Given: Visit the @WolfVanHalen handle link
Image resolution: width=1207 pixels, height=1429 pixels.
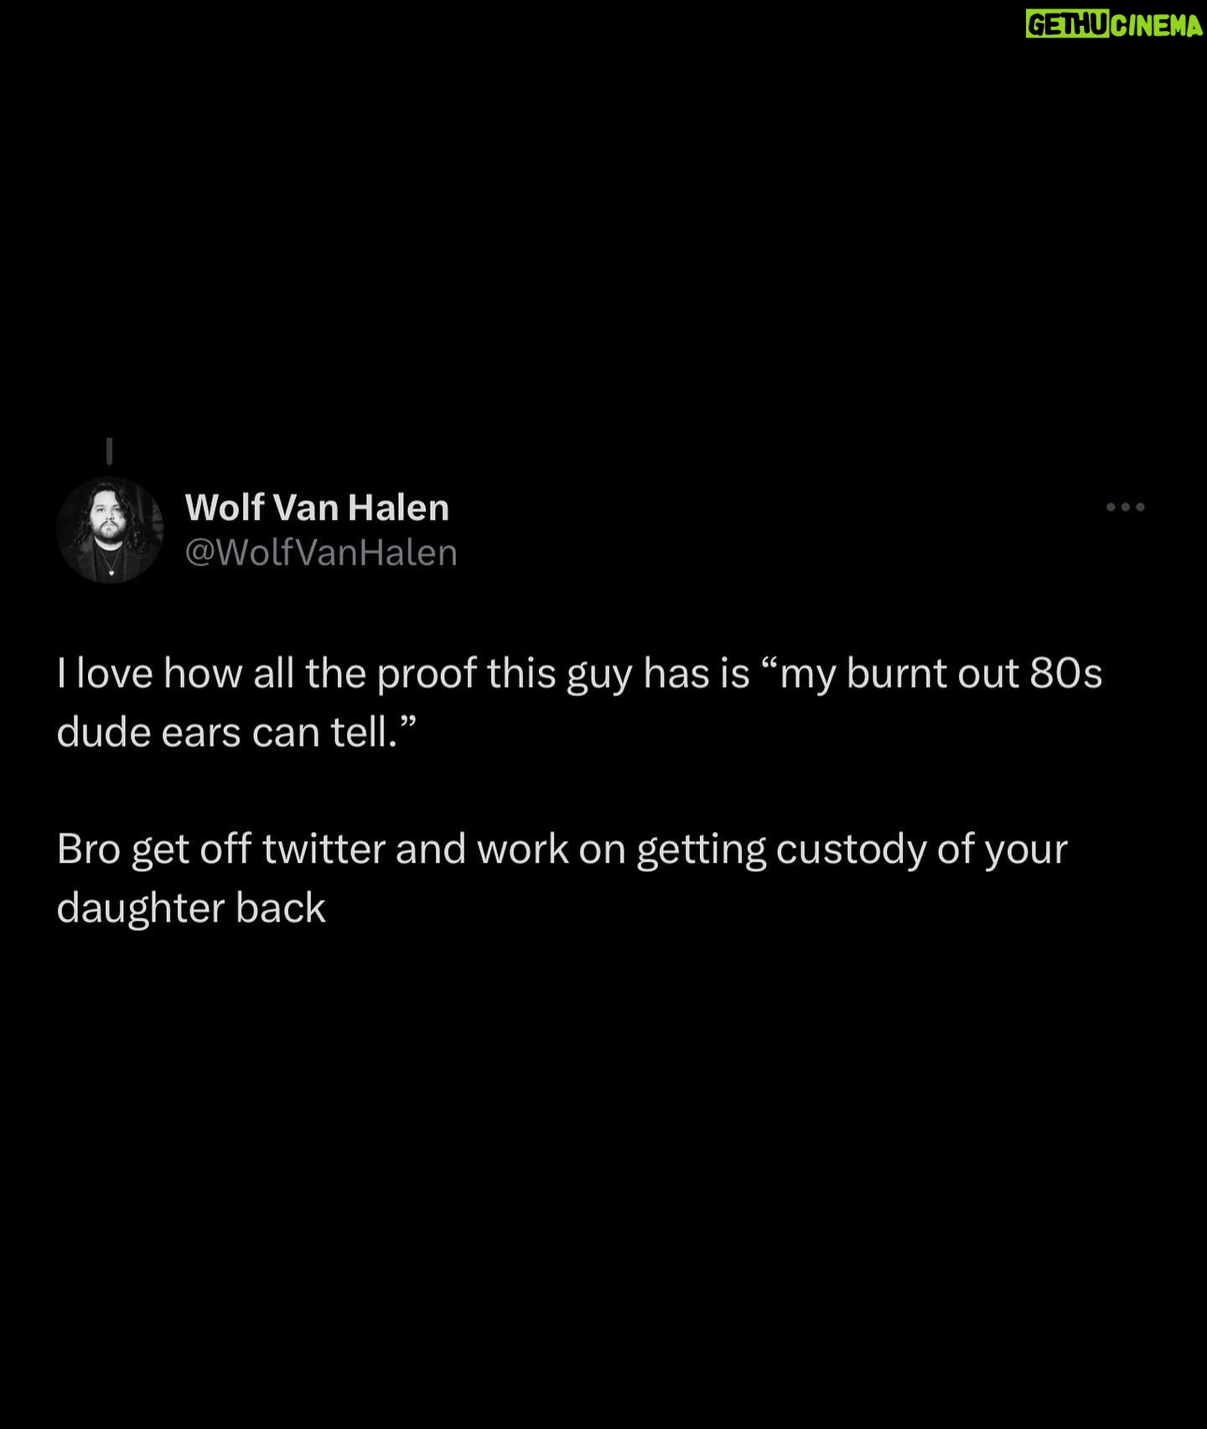Looking at the screenshot, I should [x=321, y=553].
